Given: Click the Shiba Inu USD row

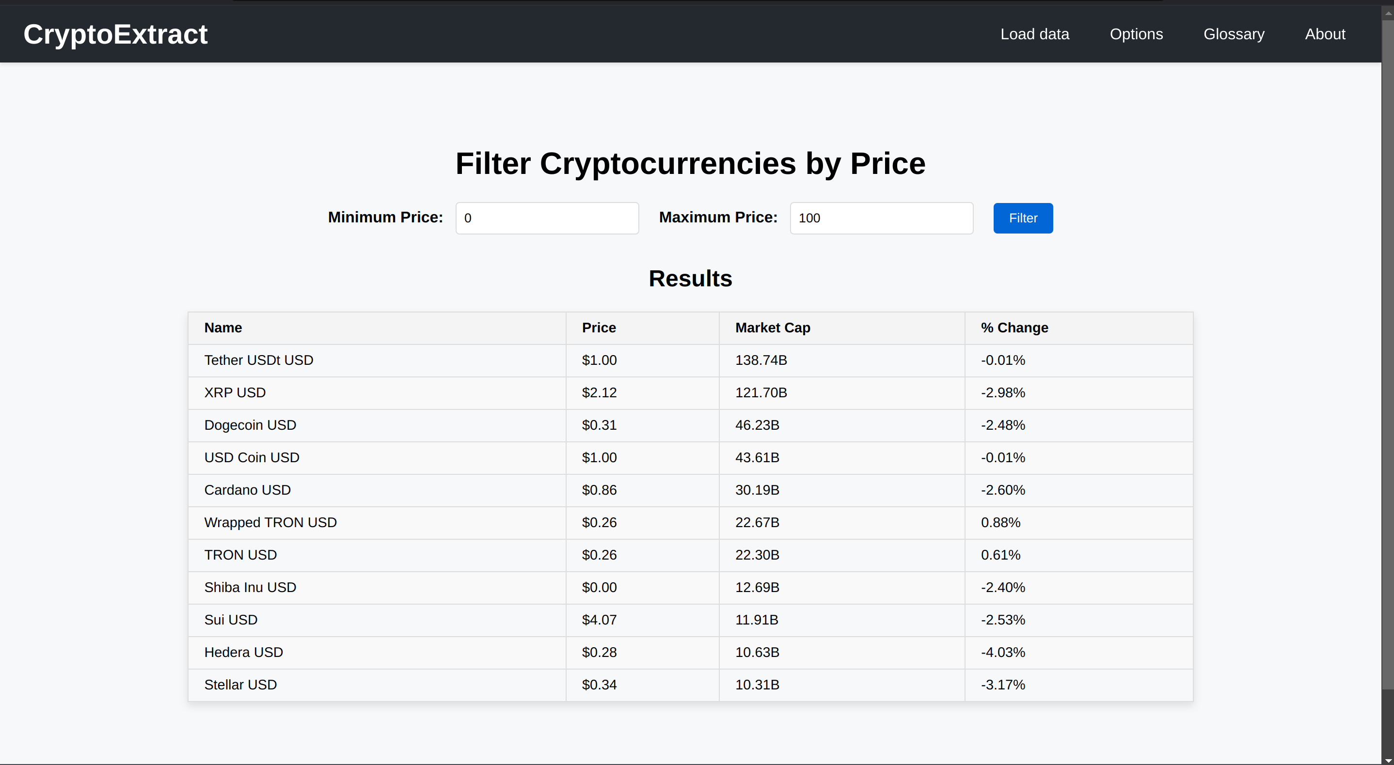Looking at the screenshot, I should [x=250, y=588].
